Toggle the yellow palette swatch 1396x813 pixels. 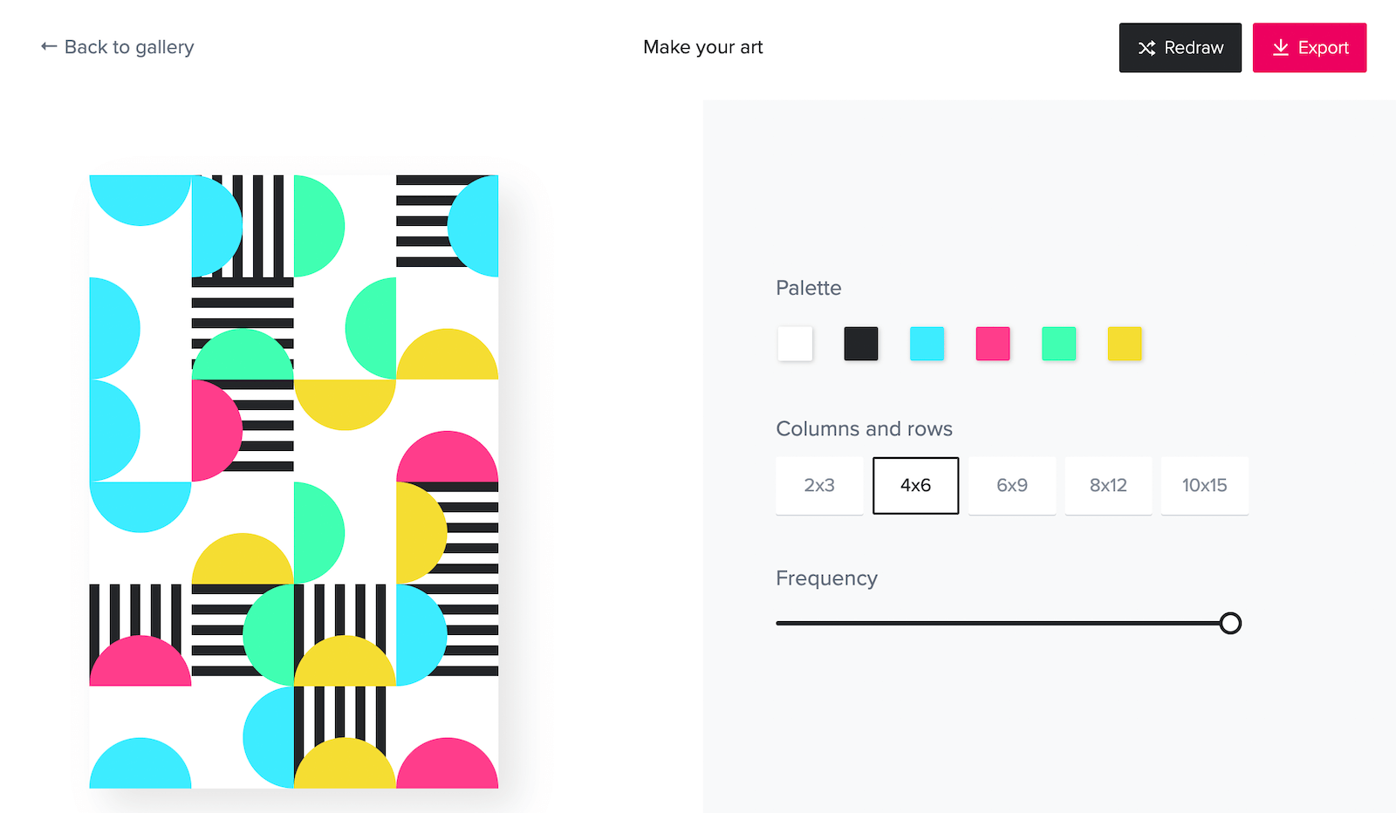tap(1125, 344)
